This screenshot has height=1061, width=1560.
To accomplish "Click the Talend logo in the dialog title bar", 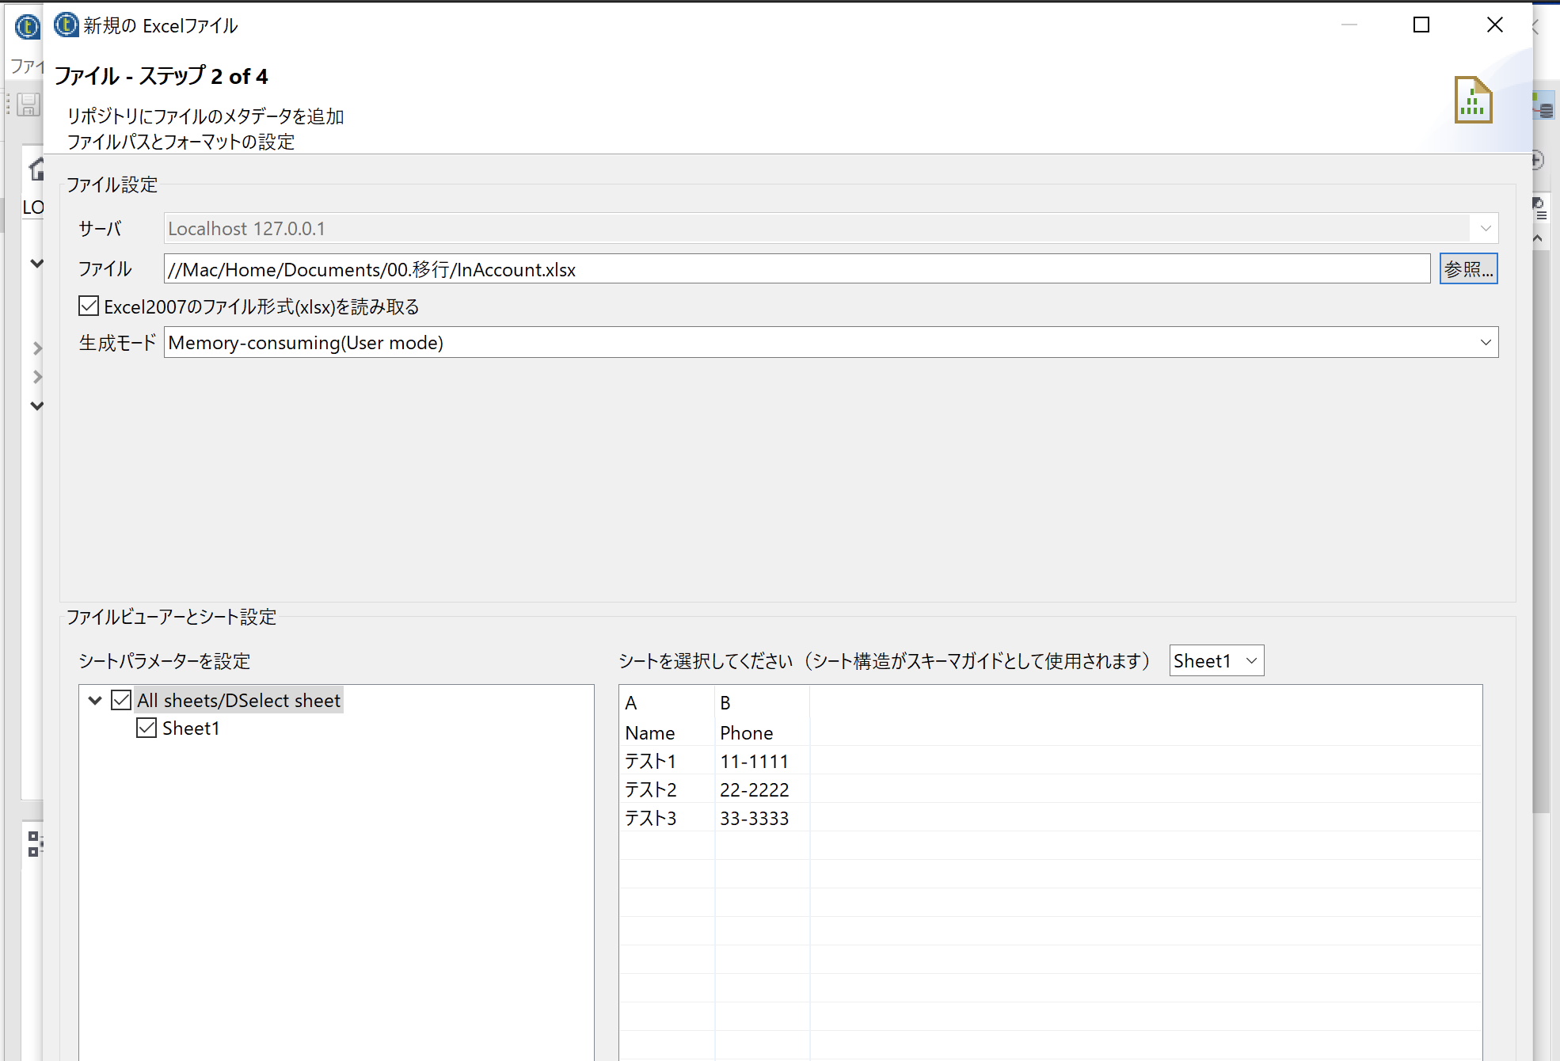I will tap(65, 25).
